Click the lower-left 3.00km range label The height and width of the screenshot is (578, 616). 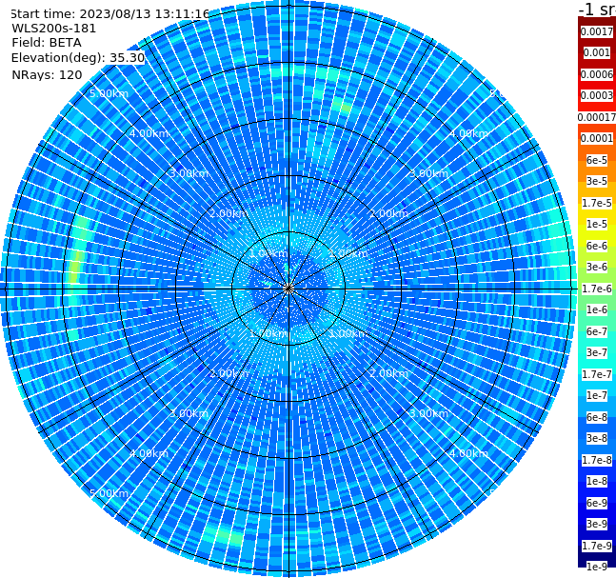189,413
